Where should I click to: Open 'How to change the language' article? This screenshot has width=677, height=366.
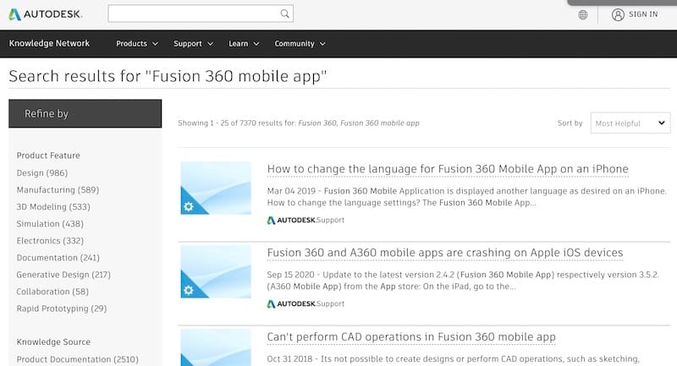(x=448, y=169)
